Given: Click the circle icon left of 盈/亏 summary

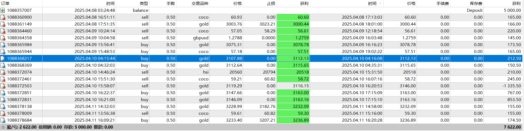Looking at the screenshot, I should tap(3, 127).
